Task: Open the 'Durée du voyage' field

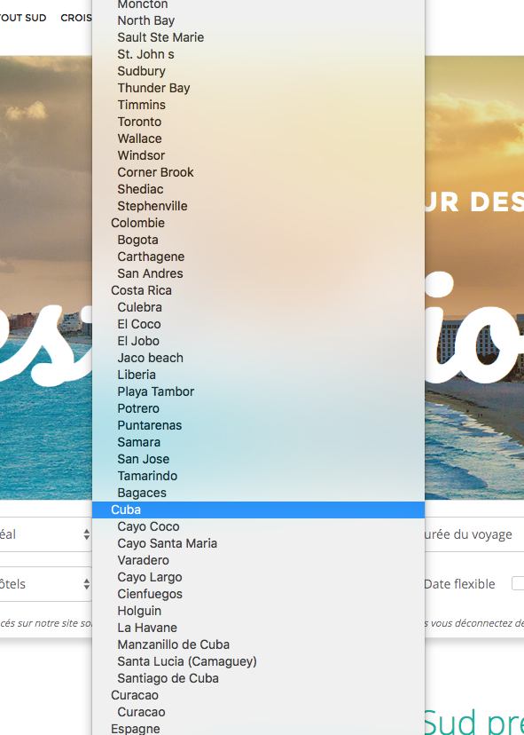Action: click(x=474, y=534)
